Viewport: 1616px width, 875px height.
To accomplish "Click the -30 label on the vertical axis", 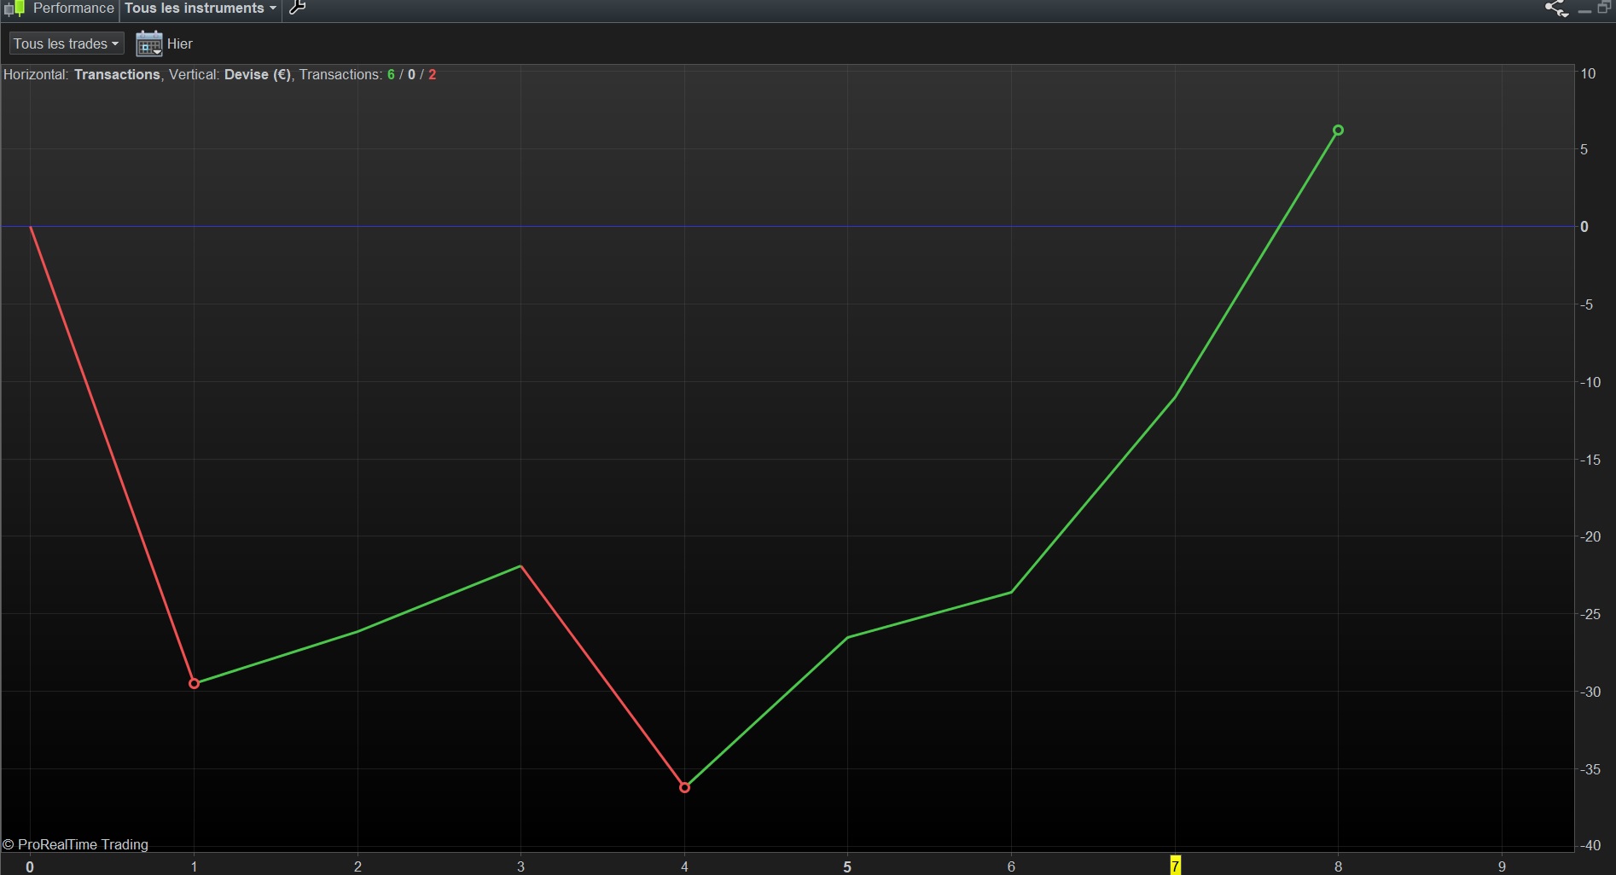I will pyautogui.click(x=1590, y=692).
